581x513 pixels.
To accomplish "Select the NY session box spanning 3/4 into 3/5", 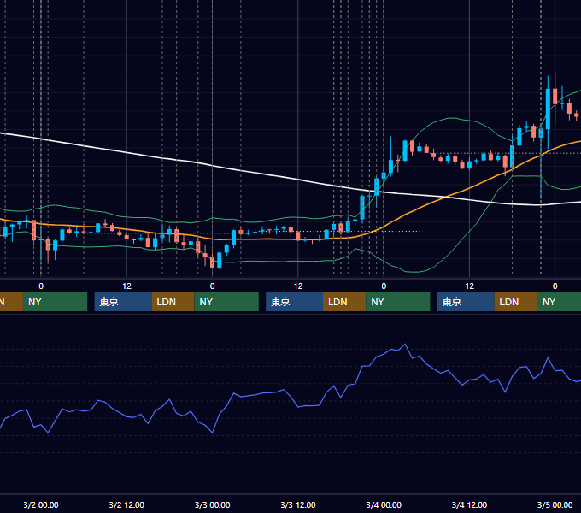I will pyautogui.click(x=559, y=302).
